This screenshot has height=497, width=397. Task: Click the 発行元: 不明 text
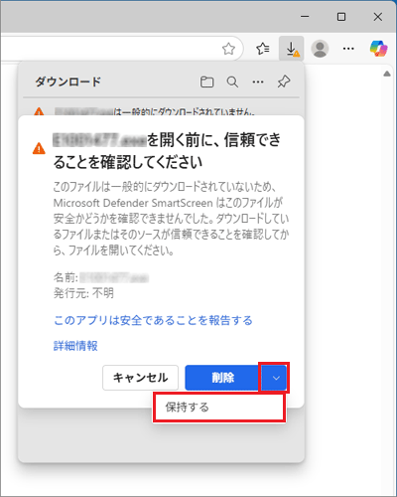click(x=83, y=293)
